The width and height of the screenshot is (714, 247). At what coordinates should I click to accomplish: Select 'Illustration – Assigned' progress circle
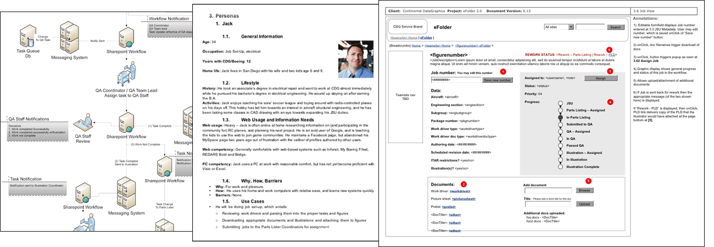pos(560,154)
